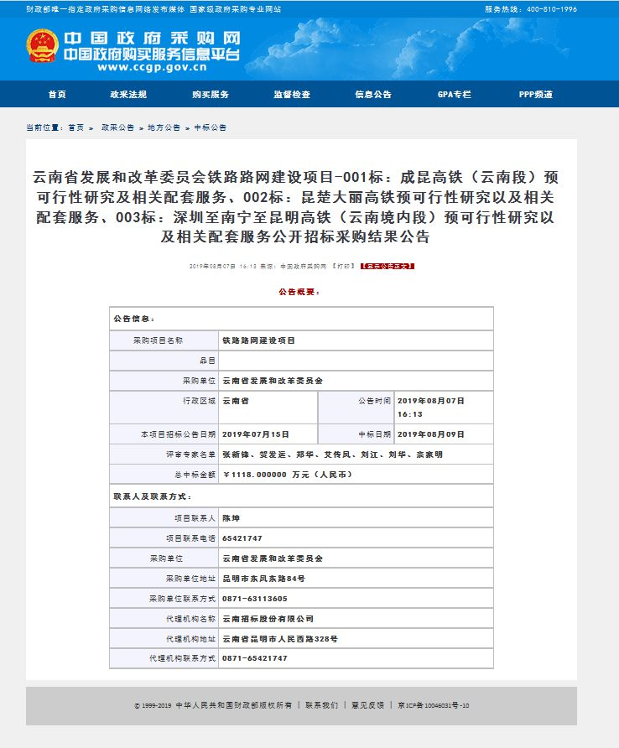This screenshot has height=748, width=619.
Task: Click the national emblem logo icon
Action: [42, 46]
